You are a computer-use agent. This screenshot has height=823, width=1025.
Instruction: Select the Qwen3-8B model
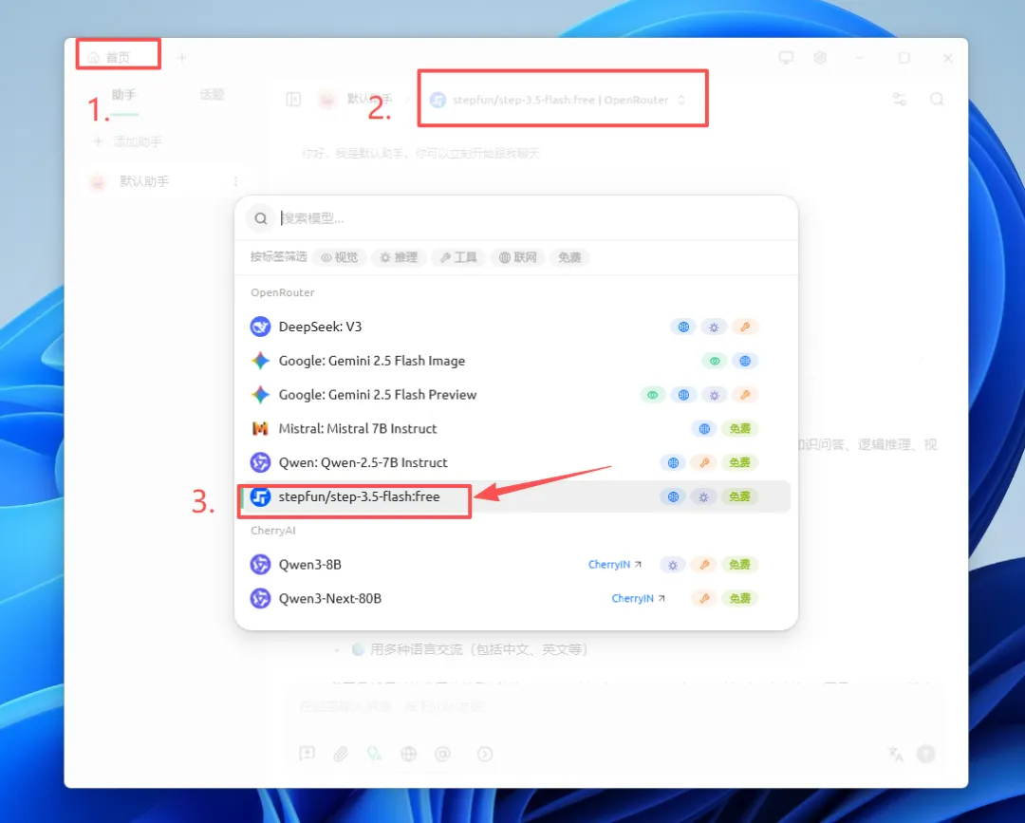tap(515, 565)
